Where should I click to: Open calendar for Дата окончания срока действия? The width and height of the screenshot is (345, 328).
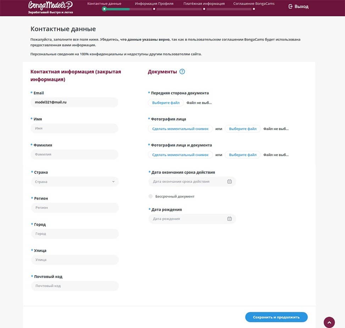click(229, 182)
